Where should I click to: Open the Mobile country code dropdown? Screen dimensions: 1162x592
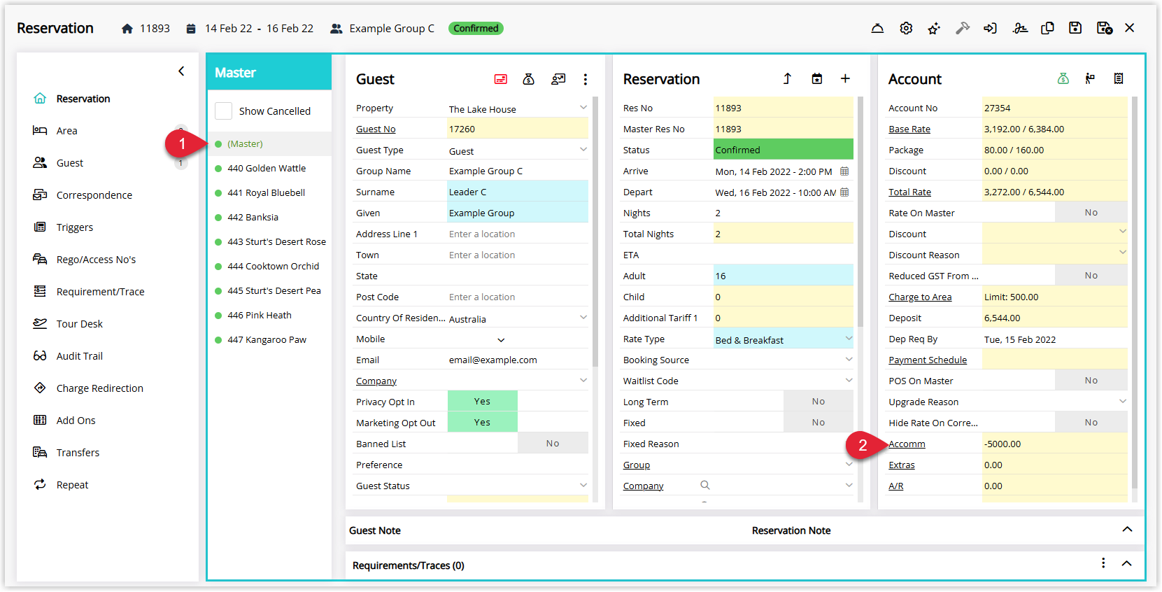[501, 340]
